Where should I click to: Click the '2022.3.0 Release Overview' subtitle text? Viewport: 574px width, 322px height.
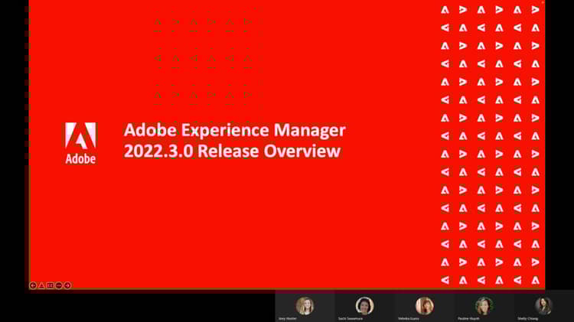point(232,151)
